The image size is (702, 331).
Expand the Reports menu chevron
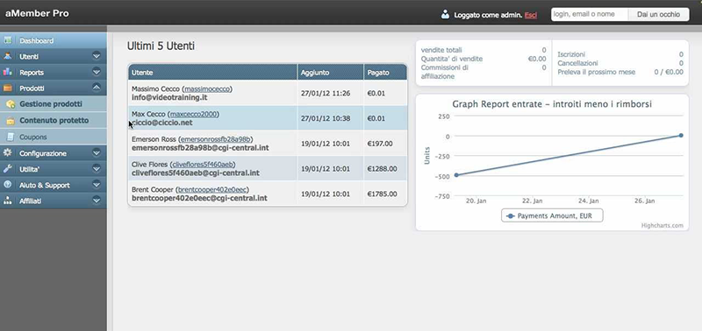click(x=97, y=72)
